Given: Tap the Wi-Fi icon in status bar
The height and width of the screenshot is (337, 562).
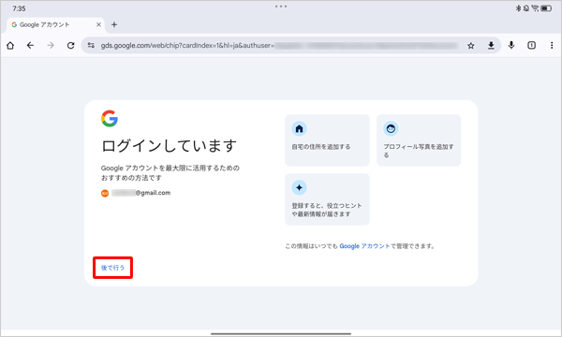Looking at the screenshot, I should (535, 8).
